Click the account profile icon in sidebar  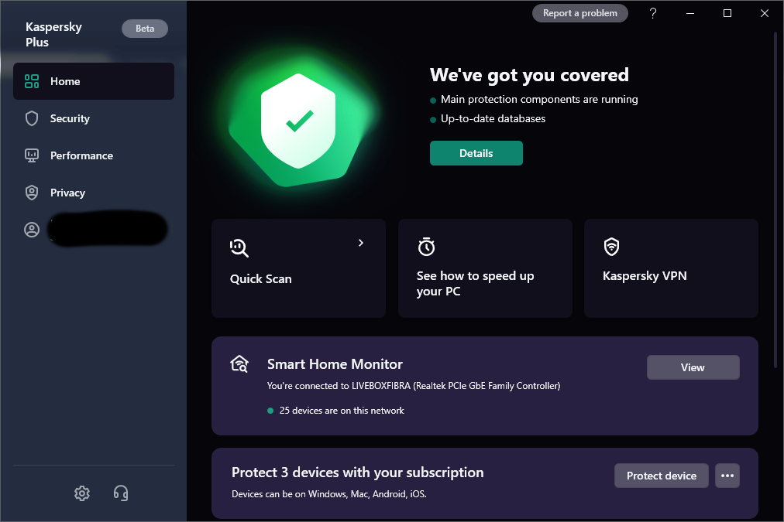pyautogui.click(x=32, y=230)
